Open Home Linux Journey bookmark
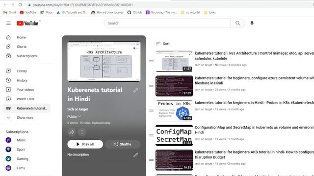Viewport: 314px width, 176px height. coord(107,12)
